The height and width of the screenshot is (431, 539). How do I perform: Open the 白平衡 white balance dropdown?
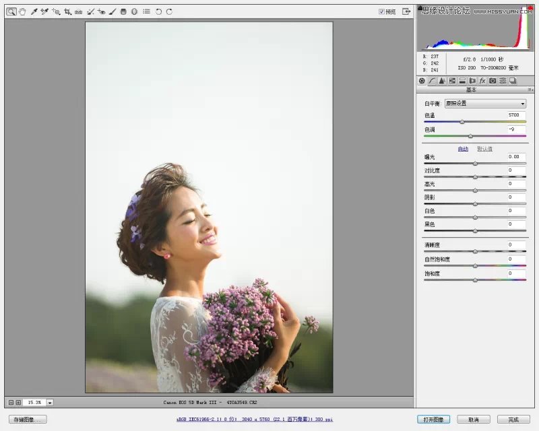tap(485, 104)
